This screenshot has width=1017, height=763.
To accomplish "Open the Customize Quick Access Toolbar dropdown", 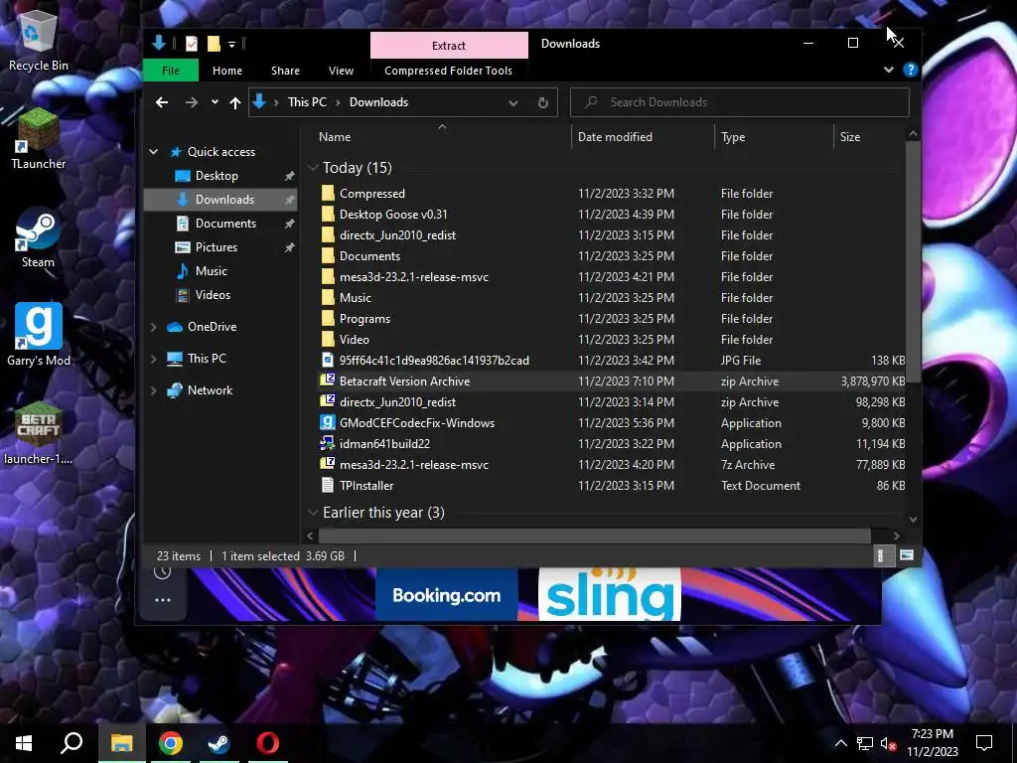I will 231,44.
